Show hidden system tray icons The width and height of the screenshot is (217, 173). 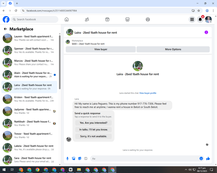tap(186, 170)
